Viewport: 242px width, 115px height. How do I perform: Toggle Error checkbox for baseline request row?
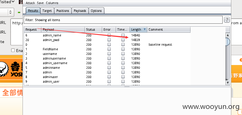[x=109, y=44]
